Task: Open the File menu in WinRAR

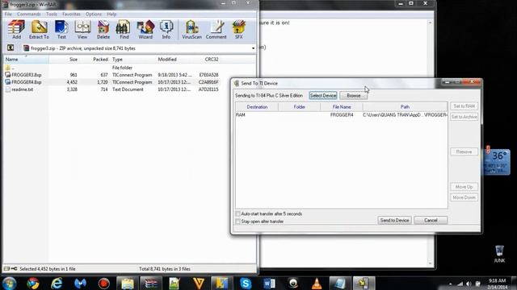Action: pyautogui.click(x=8, y=14)
